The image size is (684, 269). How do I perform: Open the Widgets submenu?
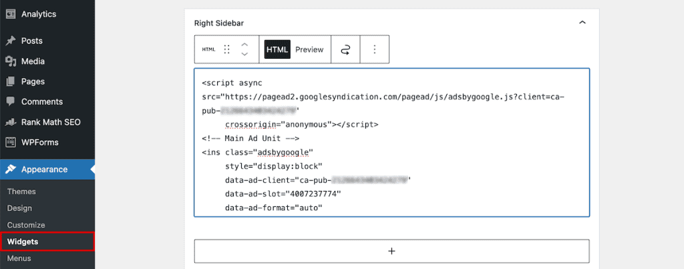[47, 242]
